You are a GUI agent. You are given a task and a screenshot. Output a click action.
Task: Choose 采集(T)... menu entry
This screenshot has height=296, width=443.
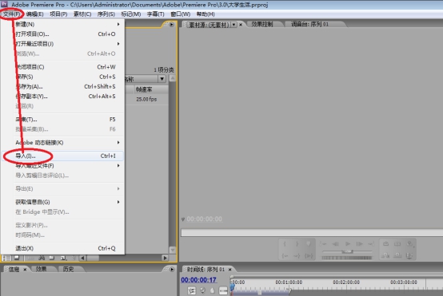(x=63, y=119)
